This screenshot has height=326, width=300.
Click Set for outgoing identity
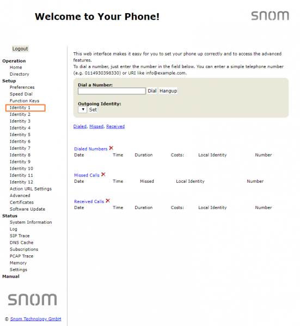(93, 110)
